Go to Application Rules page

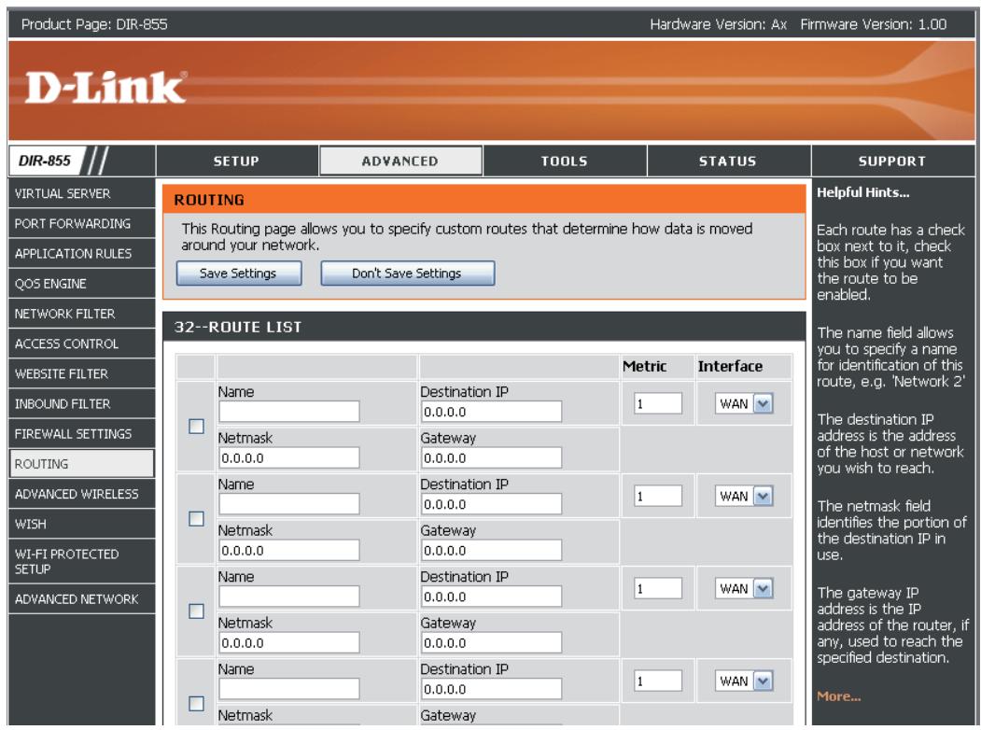(82, 253)
